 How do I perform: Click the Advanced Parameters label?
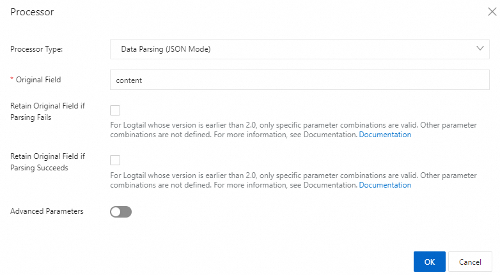pos(47,211)
